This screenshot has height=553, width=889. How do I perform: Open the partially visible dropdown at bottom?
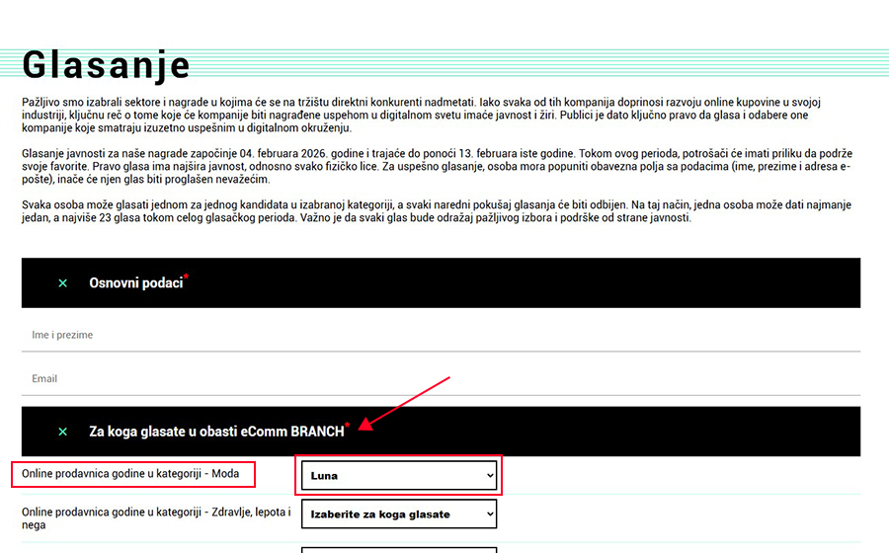(x=398, y=549)
